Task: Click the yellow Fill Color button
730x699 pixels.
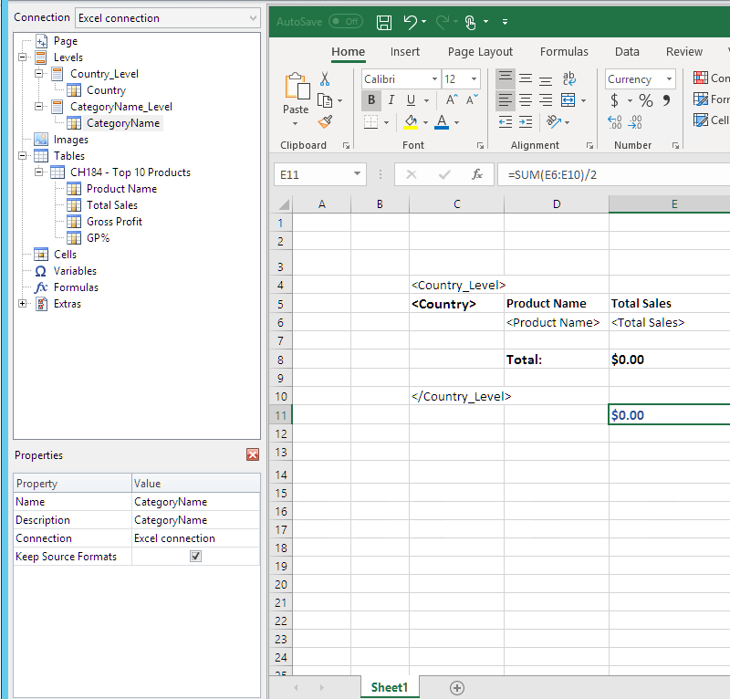Action: tap(411, 121)
